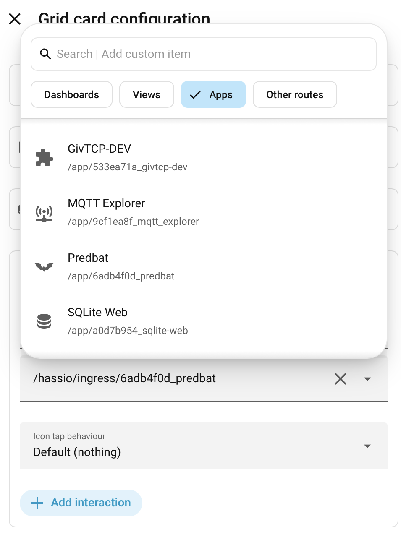
Task: Click the search magnifier icon
Action: (x=45, y=54)
